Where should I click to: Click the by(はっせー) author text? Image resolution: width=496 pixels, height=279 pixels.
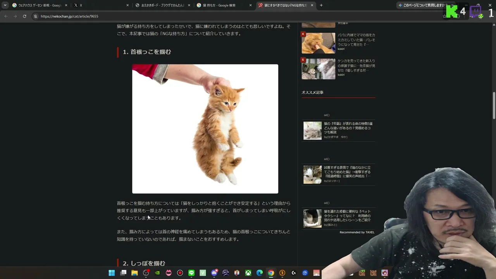[x=332, y=181]
